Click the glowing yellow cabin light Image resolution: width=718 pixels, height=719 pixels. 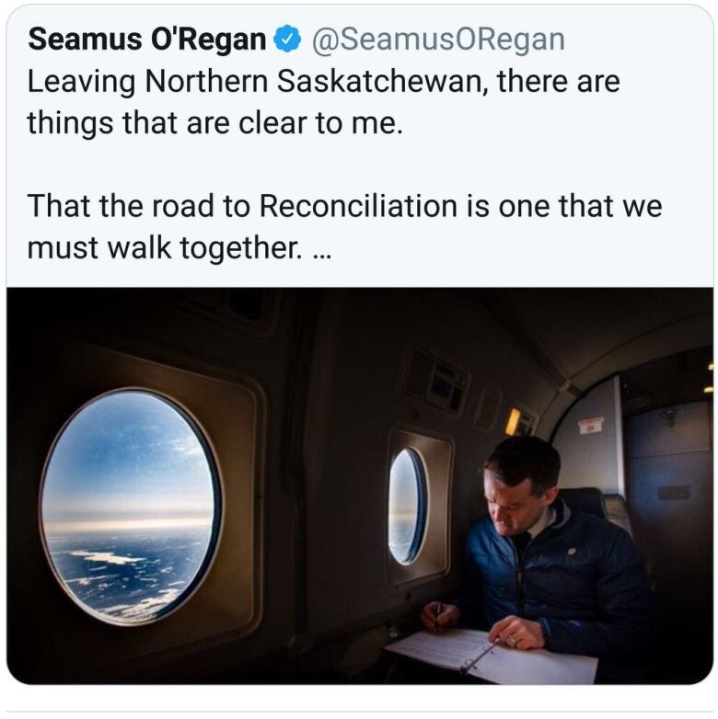(514, 421)
